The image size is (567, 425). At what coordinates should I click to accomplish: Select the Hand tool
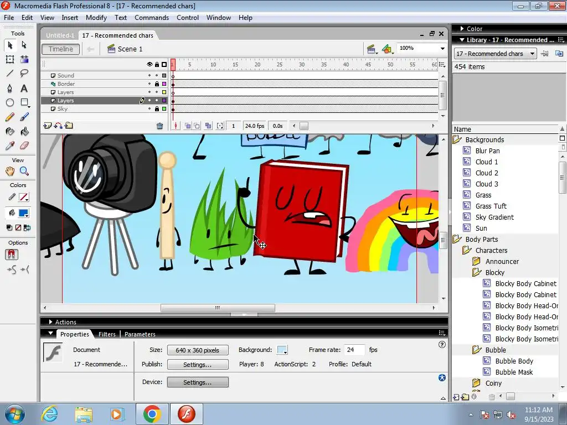tap(10, 171)
